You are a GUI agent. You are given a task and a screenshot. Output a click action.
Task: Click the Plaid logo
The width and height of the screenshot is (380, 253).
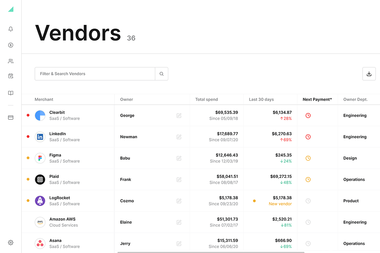point(40,179)
